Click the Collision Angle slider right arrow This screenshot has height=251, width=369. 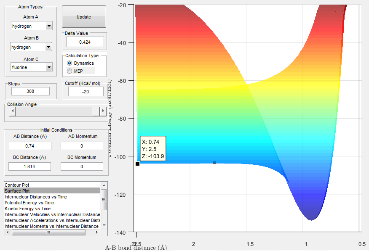[103, 111]
